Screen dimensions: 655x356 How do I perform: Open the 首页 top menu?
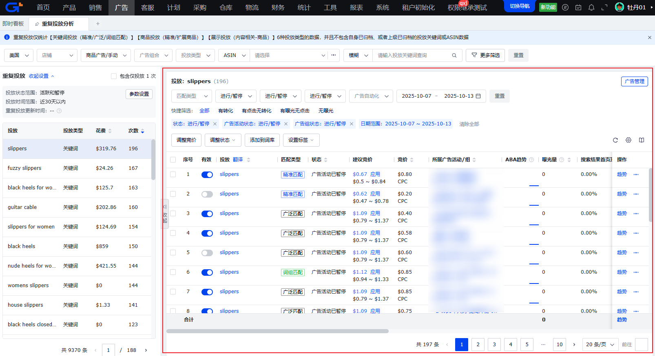click(x=43, y=8)
